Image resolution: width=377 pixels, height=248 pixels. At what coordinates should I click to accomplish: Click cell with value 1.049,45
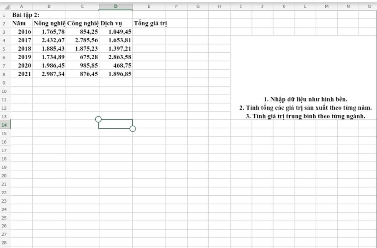[116, 32]
